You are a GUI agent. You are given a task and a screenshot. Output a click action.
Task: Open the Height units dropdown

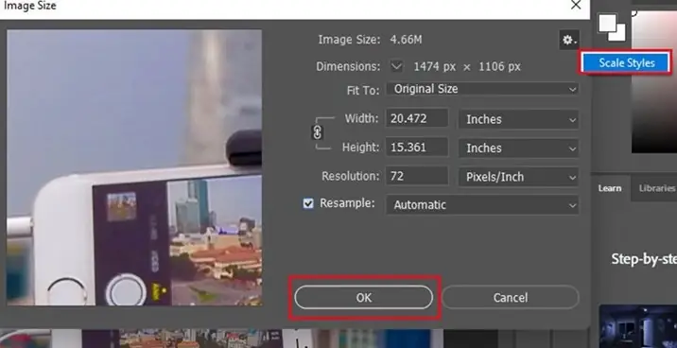click(x=518, y=148)
